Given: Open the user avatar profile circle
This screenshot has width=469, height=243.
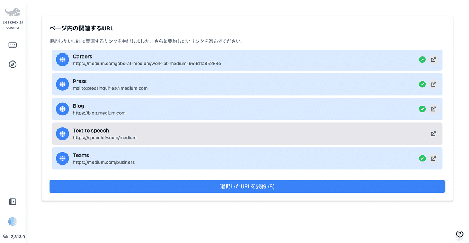Looking at the screenshot, I should pos(13,222).
